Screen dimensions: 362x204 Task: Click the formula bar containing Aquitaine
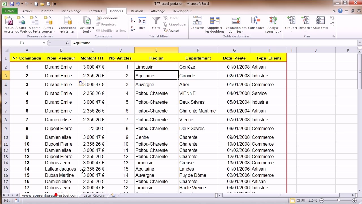tap(214, 43)
